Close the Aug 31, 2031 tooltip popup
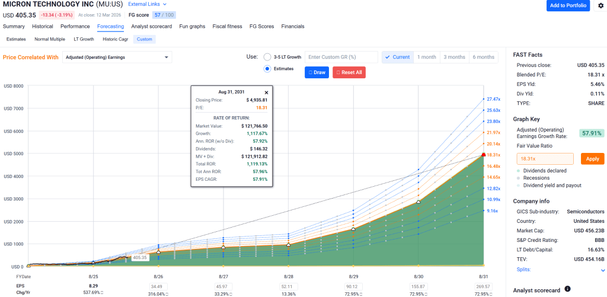The width and height of the screenshot is (607, 297). click(266, 92)
